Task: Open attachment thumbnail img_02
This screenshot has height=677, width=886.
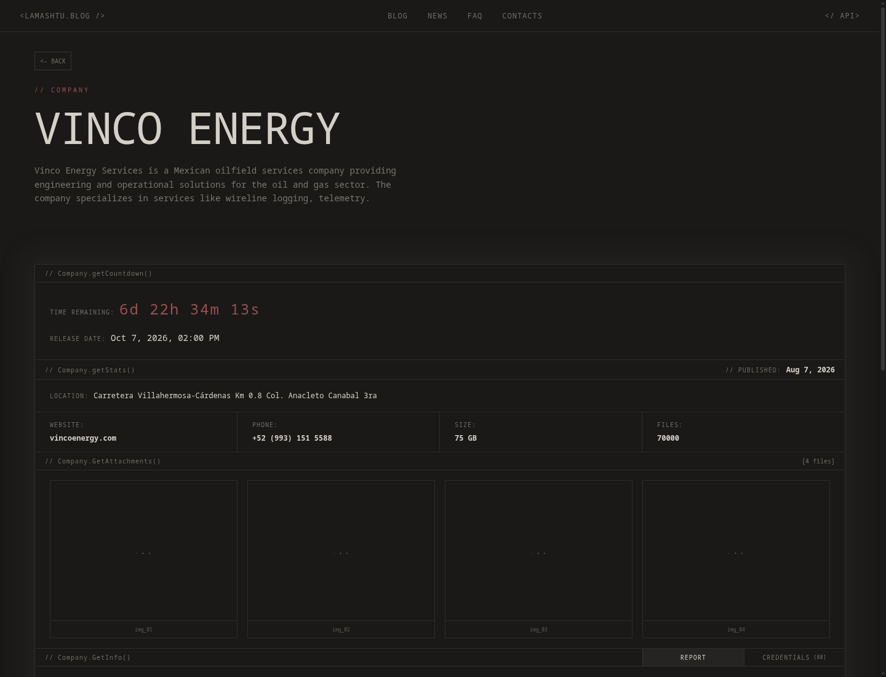Action: pyautogui.click(x=341, y=559)
